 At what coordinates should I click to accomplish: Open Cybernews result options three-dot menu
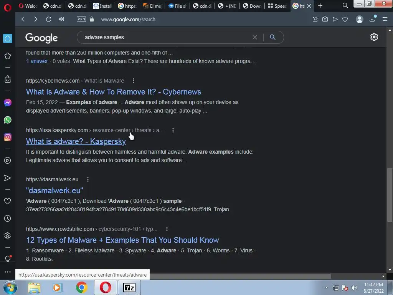click(x=133, y=81)
